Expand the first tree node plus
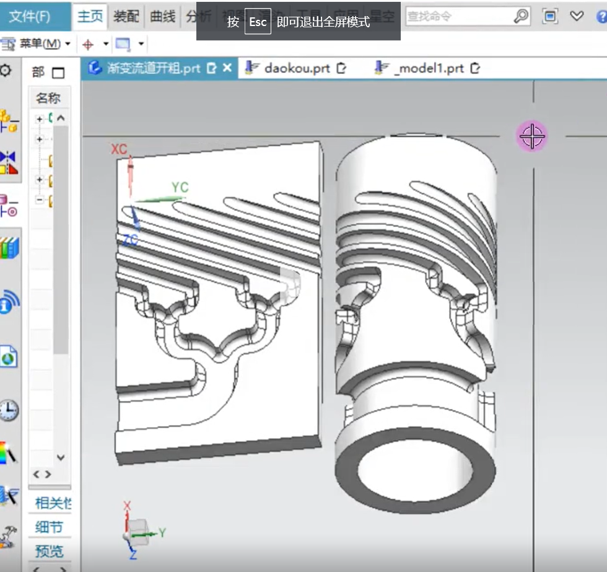This screenshot has height=572, width=607. 39,119
